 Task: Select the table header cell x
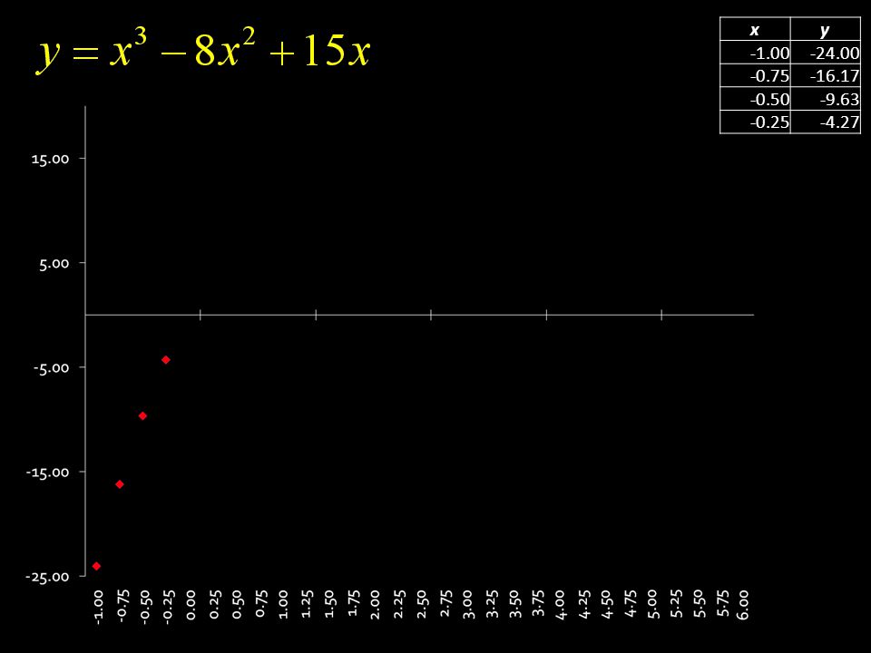point(755,29)
